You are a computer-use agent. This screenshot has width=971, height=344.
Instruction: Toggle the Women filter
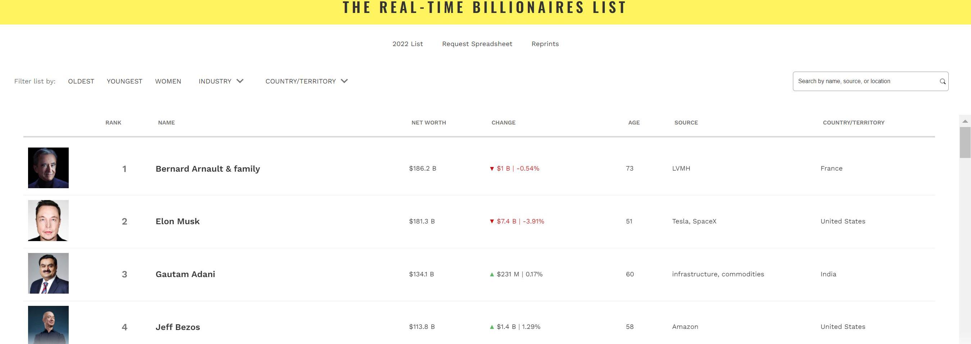pos(168,81)
